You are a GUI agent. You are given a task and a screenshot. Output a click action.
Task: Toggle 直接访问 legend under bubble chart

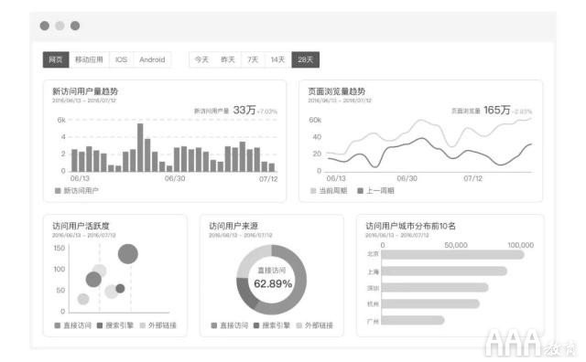point(73,325)
